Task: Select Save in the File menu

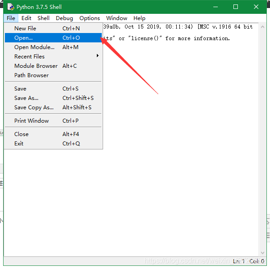Action: pyautogui.click(x=53, y=89)
